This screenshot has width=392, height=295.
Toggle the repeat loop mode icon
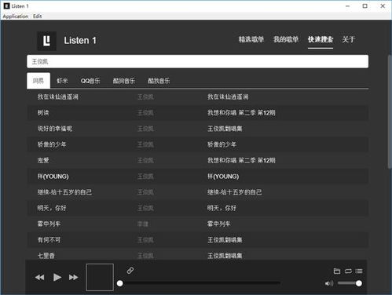coord(348,271)
